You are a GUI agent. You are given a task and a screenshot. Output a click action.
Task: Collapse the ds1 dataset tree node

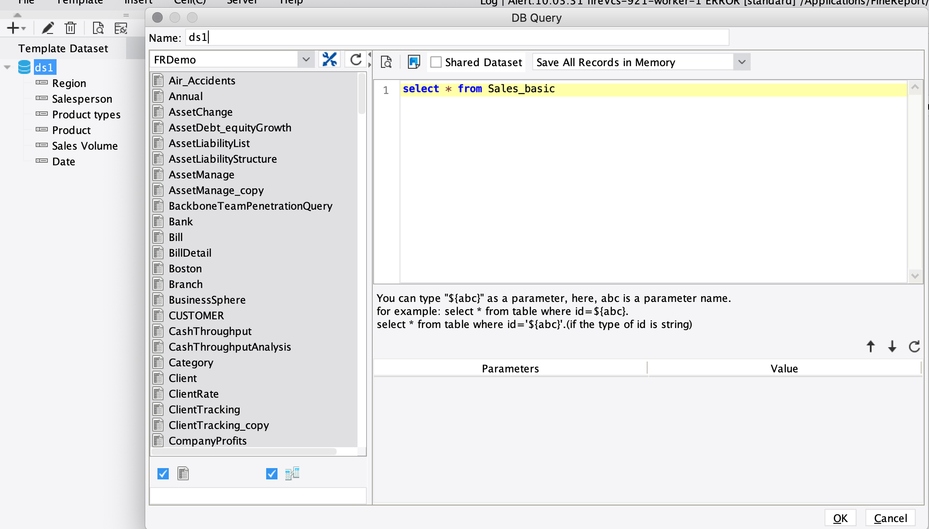(x=7, y=67)
